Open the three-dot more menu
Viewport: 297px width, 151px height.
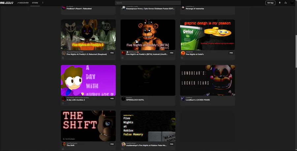43,3
